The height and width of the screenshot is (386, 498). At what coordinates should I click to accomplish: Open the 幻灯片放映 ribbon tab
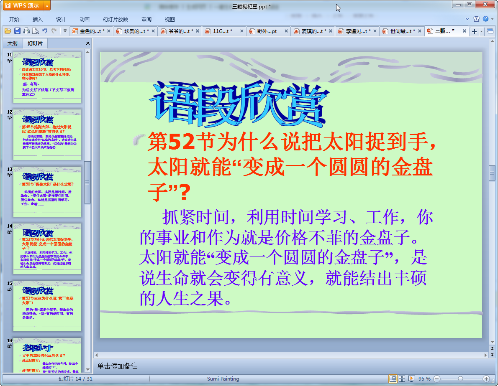pyautogui.click(x=115, y=19)
